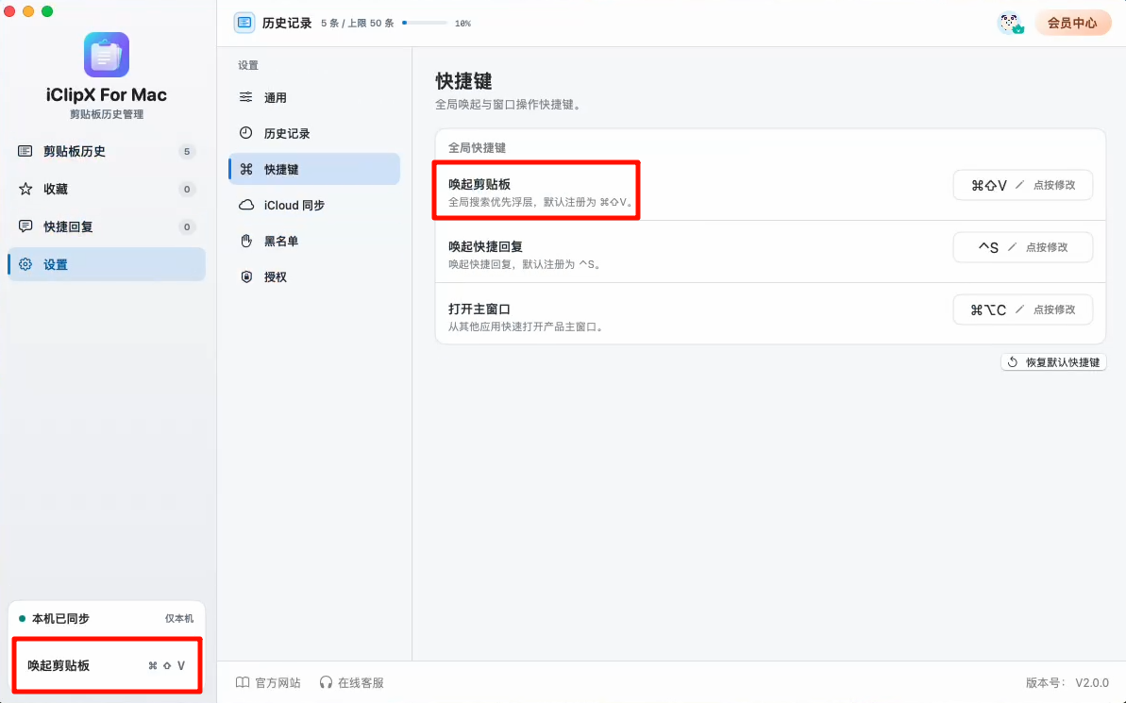Click the cloud icon for iCloud 同步
This screenshot has height=703, width=1126.
click(x=246, y=205)
